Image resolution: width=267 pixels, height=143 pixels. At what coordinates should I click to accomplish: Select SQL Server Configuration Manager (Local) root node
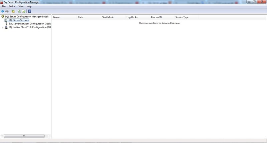pyautogui.click(x=27, y=16)
